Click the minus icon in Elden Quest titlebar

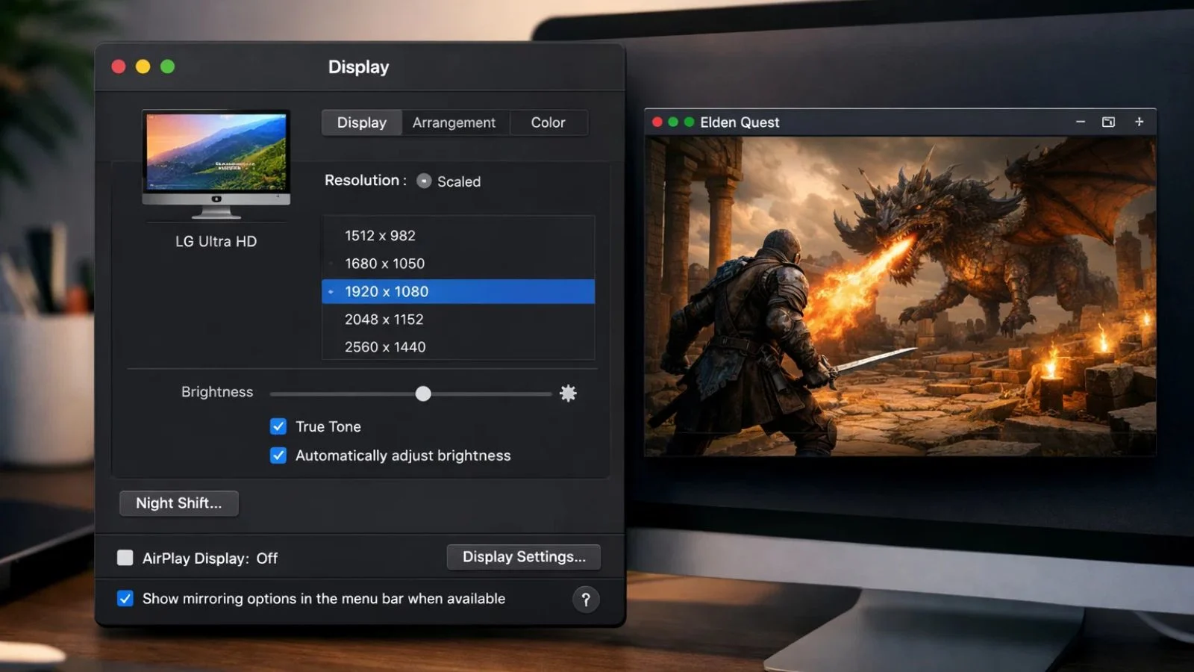click(1080, 122)
